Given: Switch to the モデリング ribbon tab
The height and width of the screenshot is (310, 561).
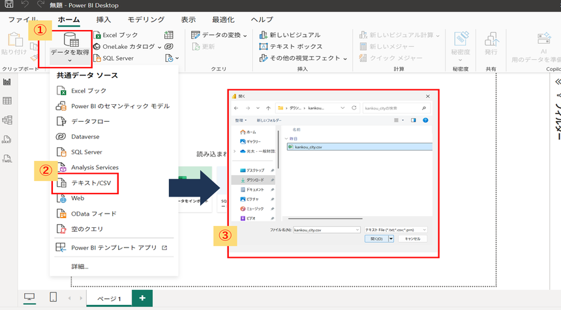Looking at the screenshot, I should coord(146,20).
